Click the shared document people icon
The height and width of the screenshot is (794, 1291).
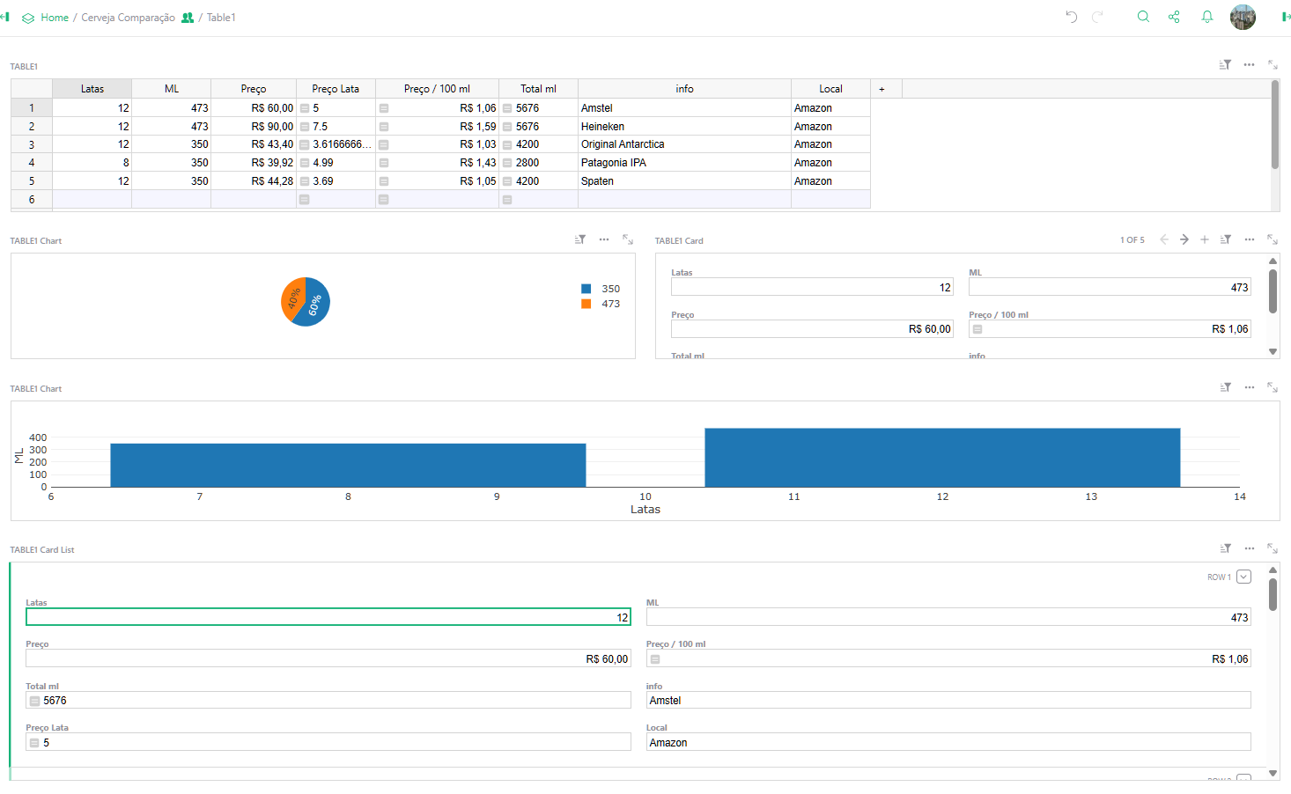tap(188, 18)
